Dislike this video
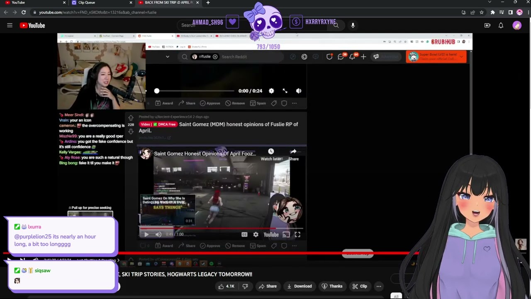The image size is (531, 299). pos(245,286)
